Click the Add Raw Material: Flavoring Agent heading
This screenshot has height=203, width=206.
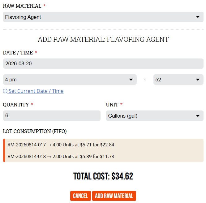103,39
